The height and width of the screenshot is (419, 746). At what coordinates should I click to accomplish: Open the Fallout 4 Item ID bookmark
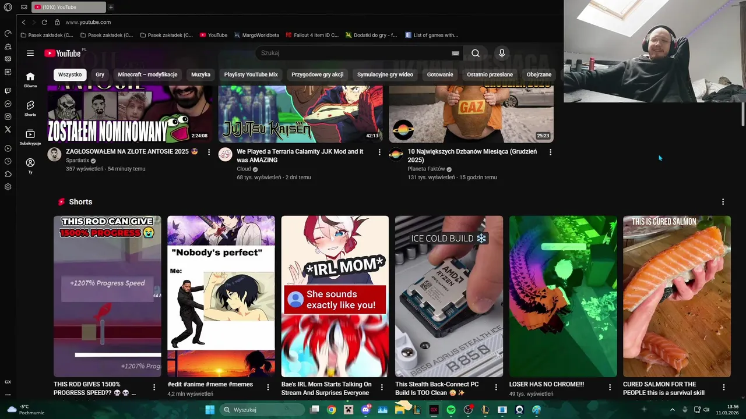312,35
